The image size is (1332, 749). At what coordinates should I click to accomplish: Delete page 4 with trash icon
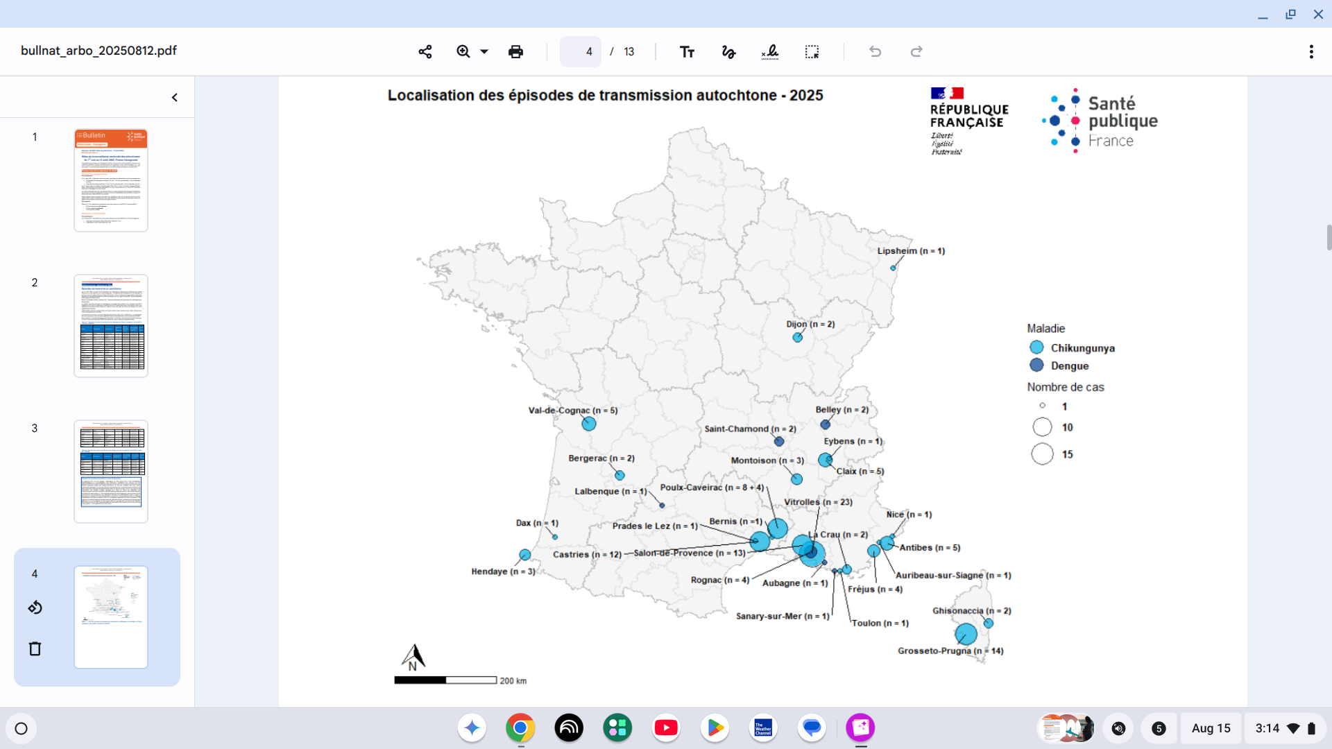[x=35, y=648]
